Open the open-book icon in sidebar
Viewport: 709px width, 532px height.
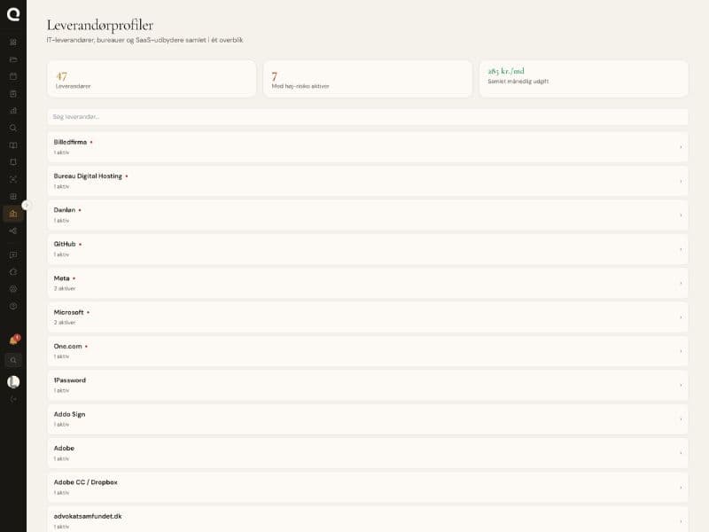(13, 145)
